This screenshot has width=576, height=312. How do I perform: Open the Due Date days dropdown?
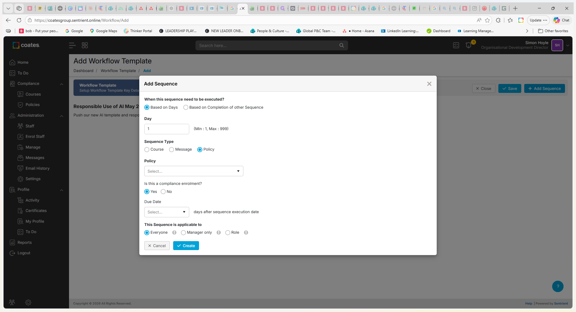pyautogui.click(x=167, y=212)
